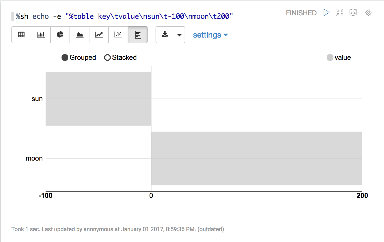Viewport: 384px width, 242px height.
Task: Select the line chart icon
Action: 99,35
